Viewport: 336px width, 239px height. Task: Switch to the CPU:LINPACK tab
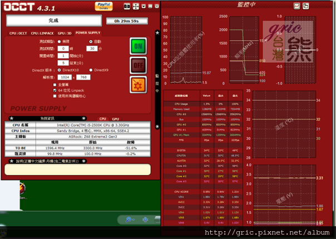click(x=42, y=33)
